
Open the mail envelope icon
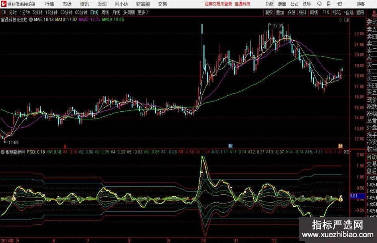coord(340,4)
